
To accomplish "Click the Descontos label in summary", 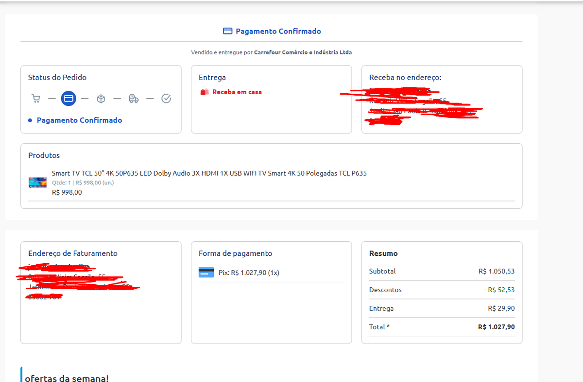I will tap(385, 290).
